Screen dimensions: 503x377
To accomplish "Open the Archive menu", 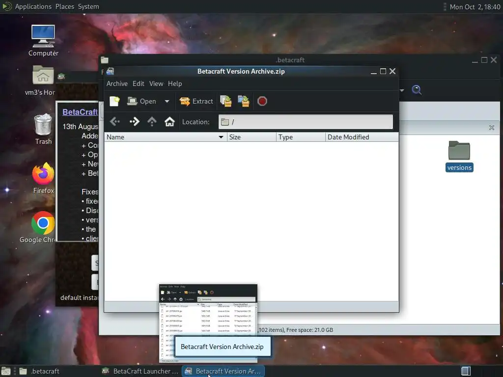I will point(117,83).
